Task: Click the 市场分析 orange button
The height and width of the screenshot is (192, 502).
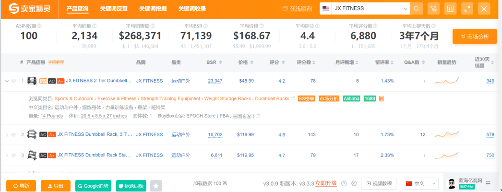Action: 475,36
